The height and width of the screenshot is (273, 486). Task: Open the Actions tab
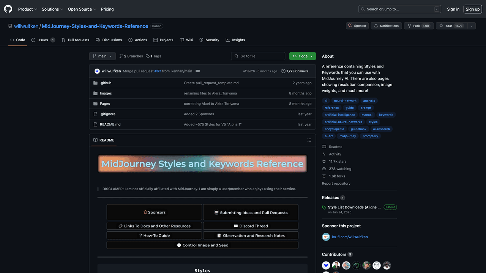click(138, 40)
